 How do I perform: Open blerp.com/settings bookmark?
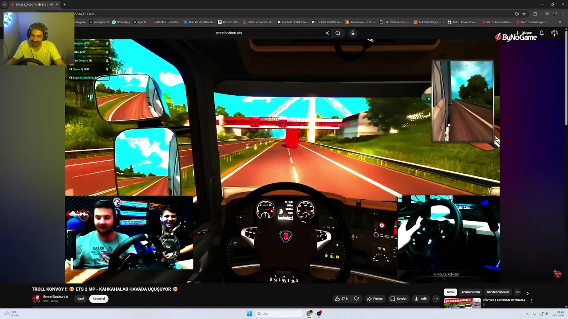point(531,22)
